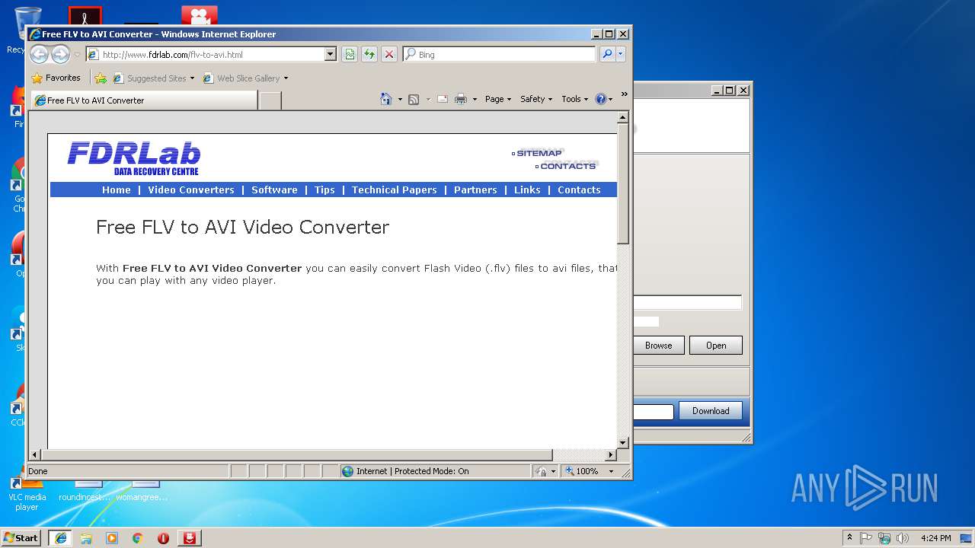Click the RSS feeds icon

414,99
